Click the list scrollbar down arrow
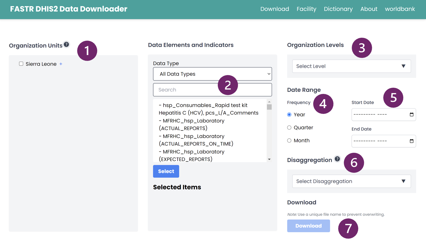426x249 pixels. coord(269,159)
